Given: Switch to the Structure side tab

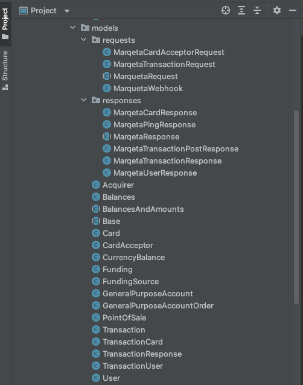Looking at the screenshot, I should [x=5, y=71].
